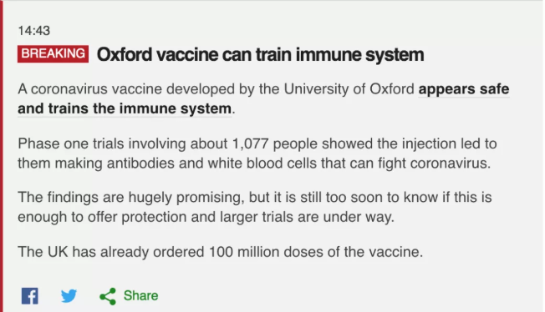
Task: Open the green Share text option
Action: 140,295
